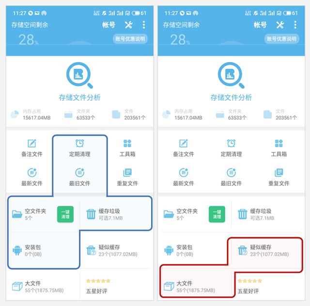The image size is (310, 306).
Task: Tap 帐号 menu item in left header
Action: point(108,25)
